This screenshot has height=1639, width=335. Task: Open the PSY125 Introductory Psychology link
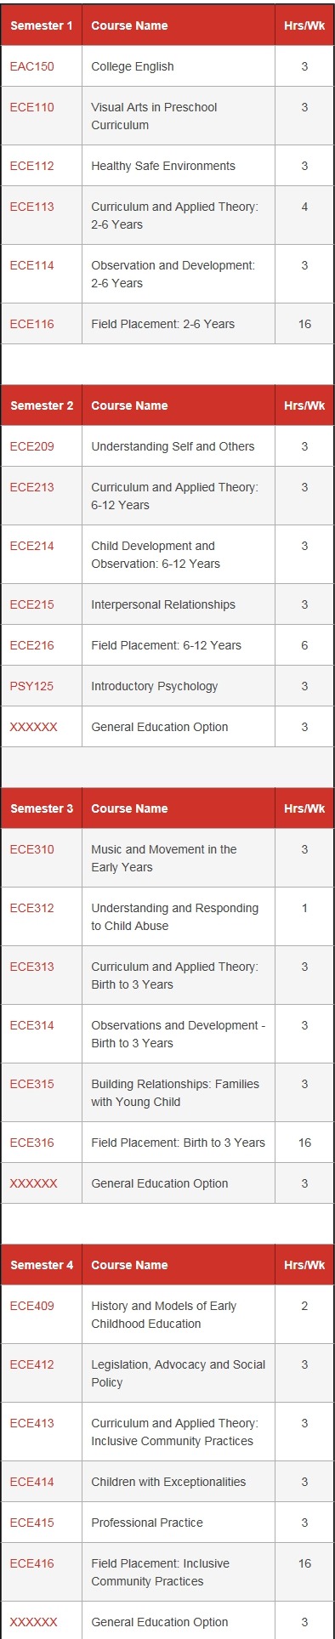31,686
